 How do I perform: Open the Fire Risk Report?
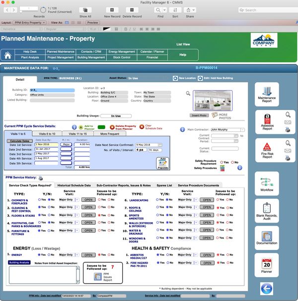click(x=267, y=150)
